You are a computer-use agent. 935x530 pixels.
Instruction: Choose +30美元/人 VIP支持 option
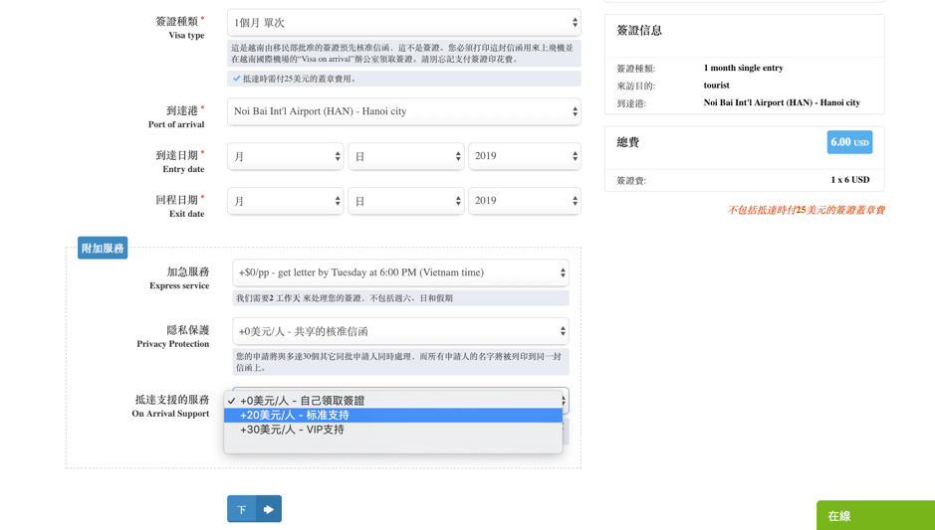pos(292,430)
